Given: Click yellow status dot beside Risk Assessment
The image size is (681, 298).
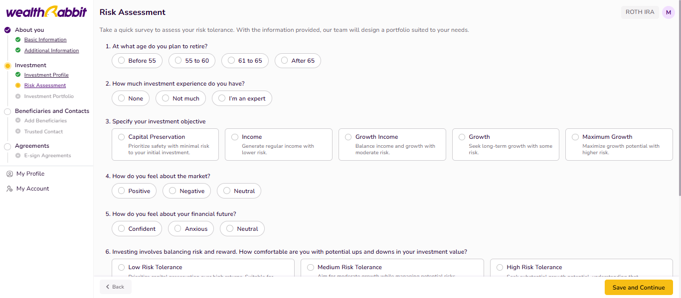Looking at the screenshot, I should click(x=18, y=86).
